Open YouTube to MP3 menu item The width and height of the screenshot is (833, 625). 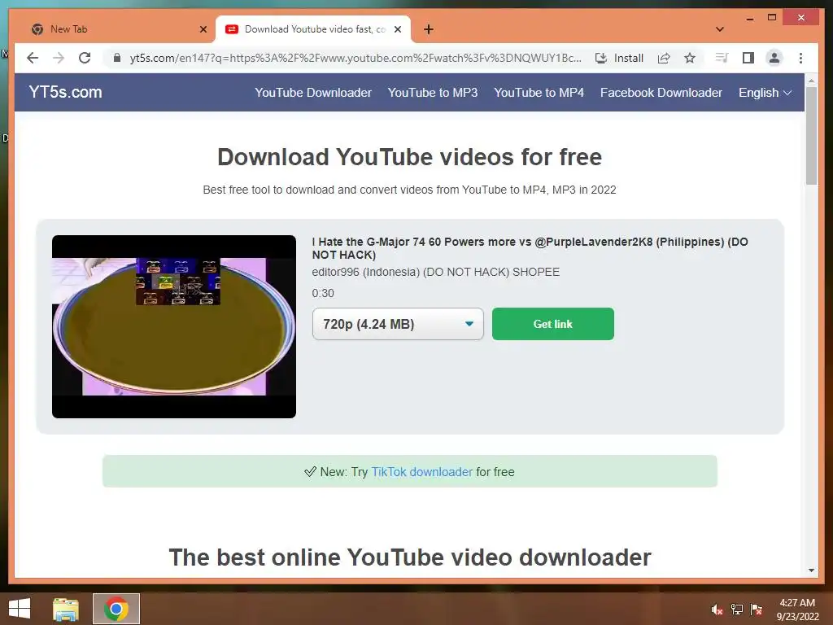[x=433, y=93]
